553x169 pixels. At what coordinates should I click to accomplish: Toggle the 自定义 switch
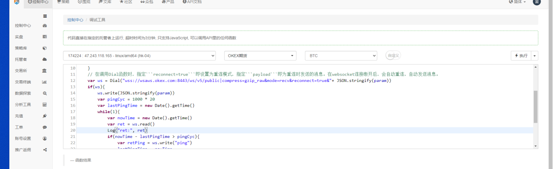(393, 56)
